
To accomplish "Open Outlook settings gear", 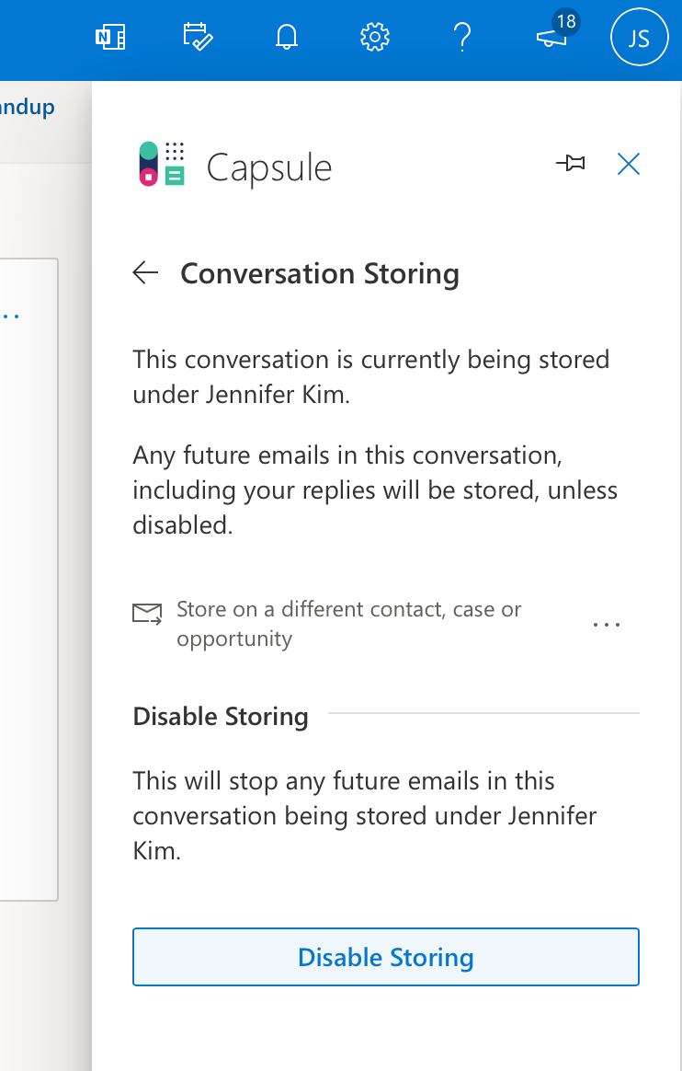I will tap(374, 37).
